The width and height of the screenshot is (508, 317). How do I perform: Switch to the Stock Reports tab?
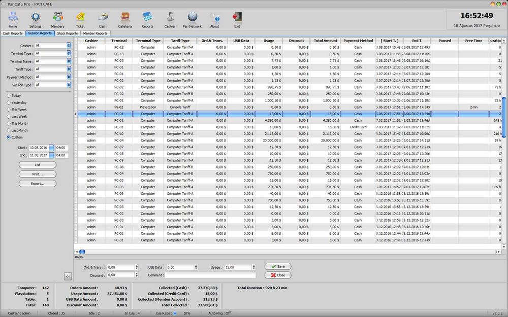(x=68, y=33)
